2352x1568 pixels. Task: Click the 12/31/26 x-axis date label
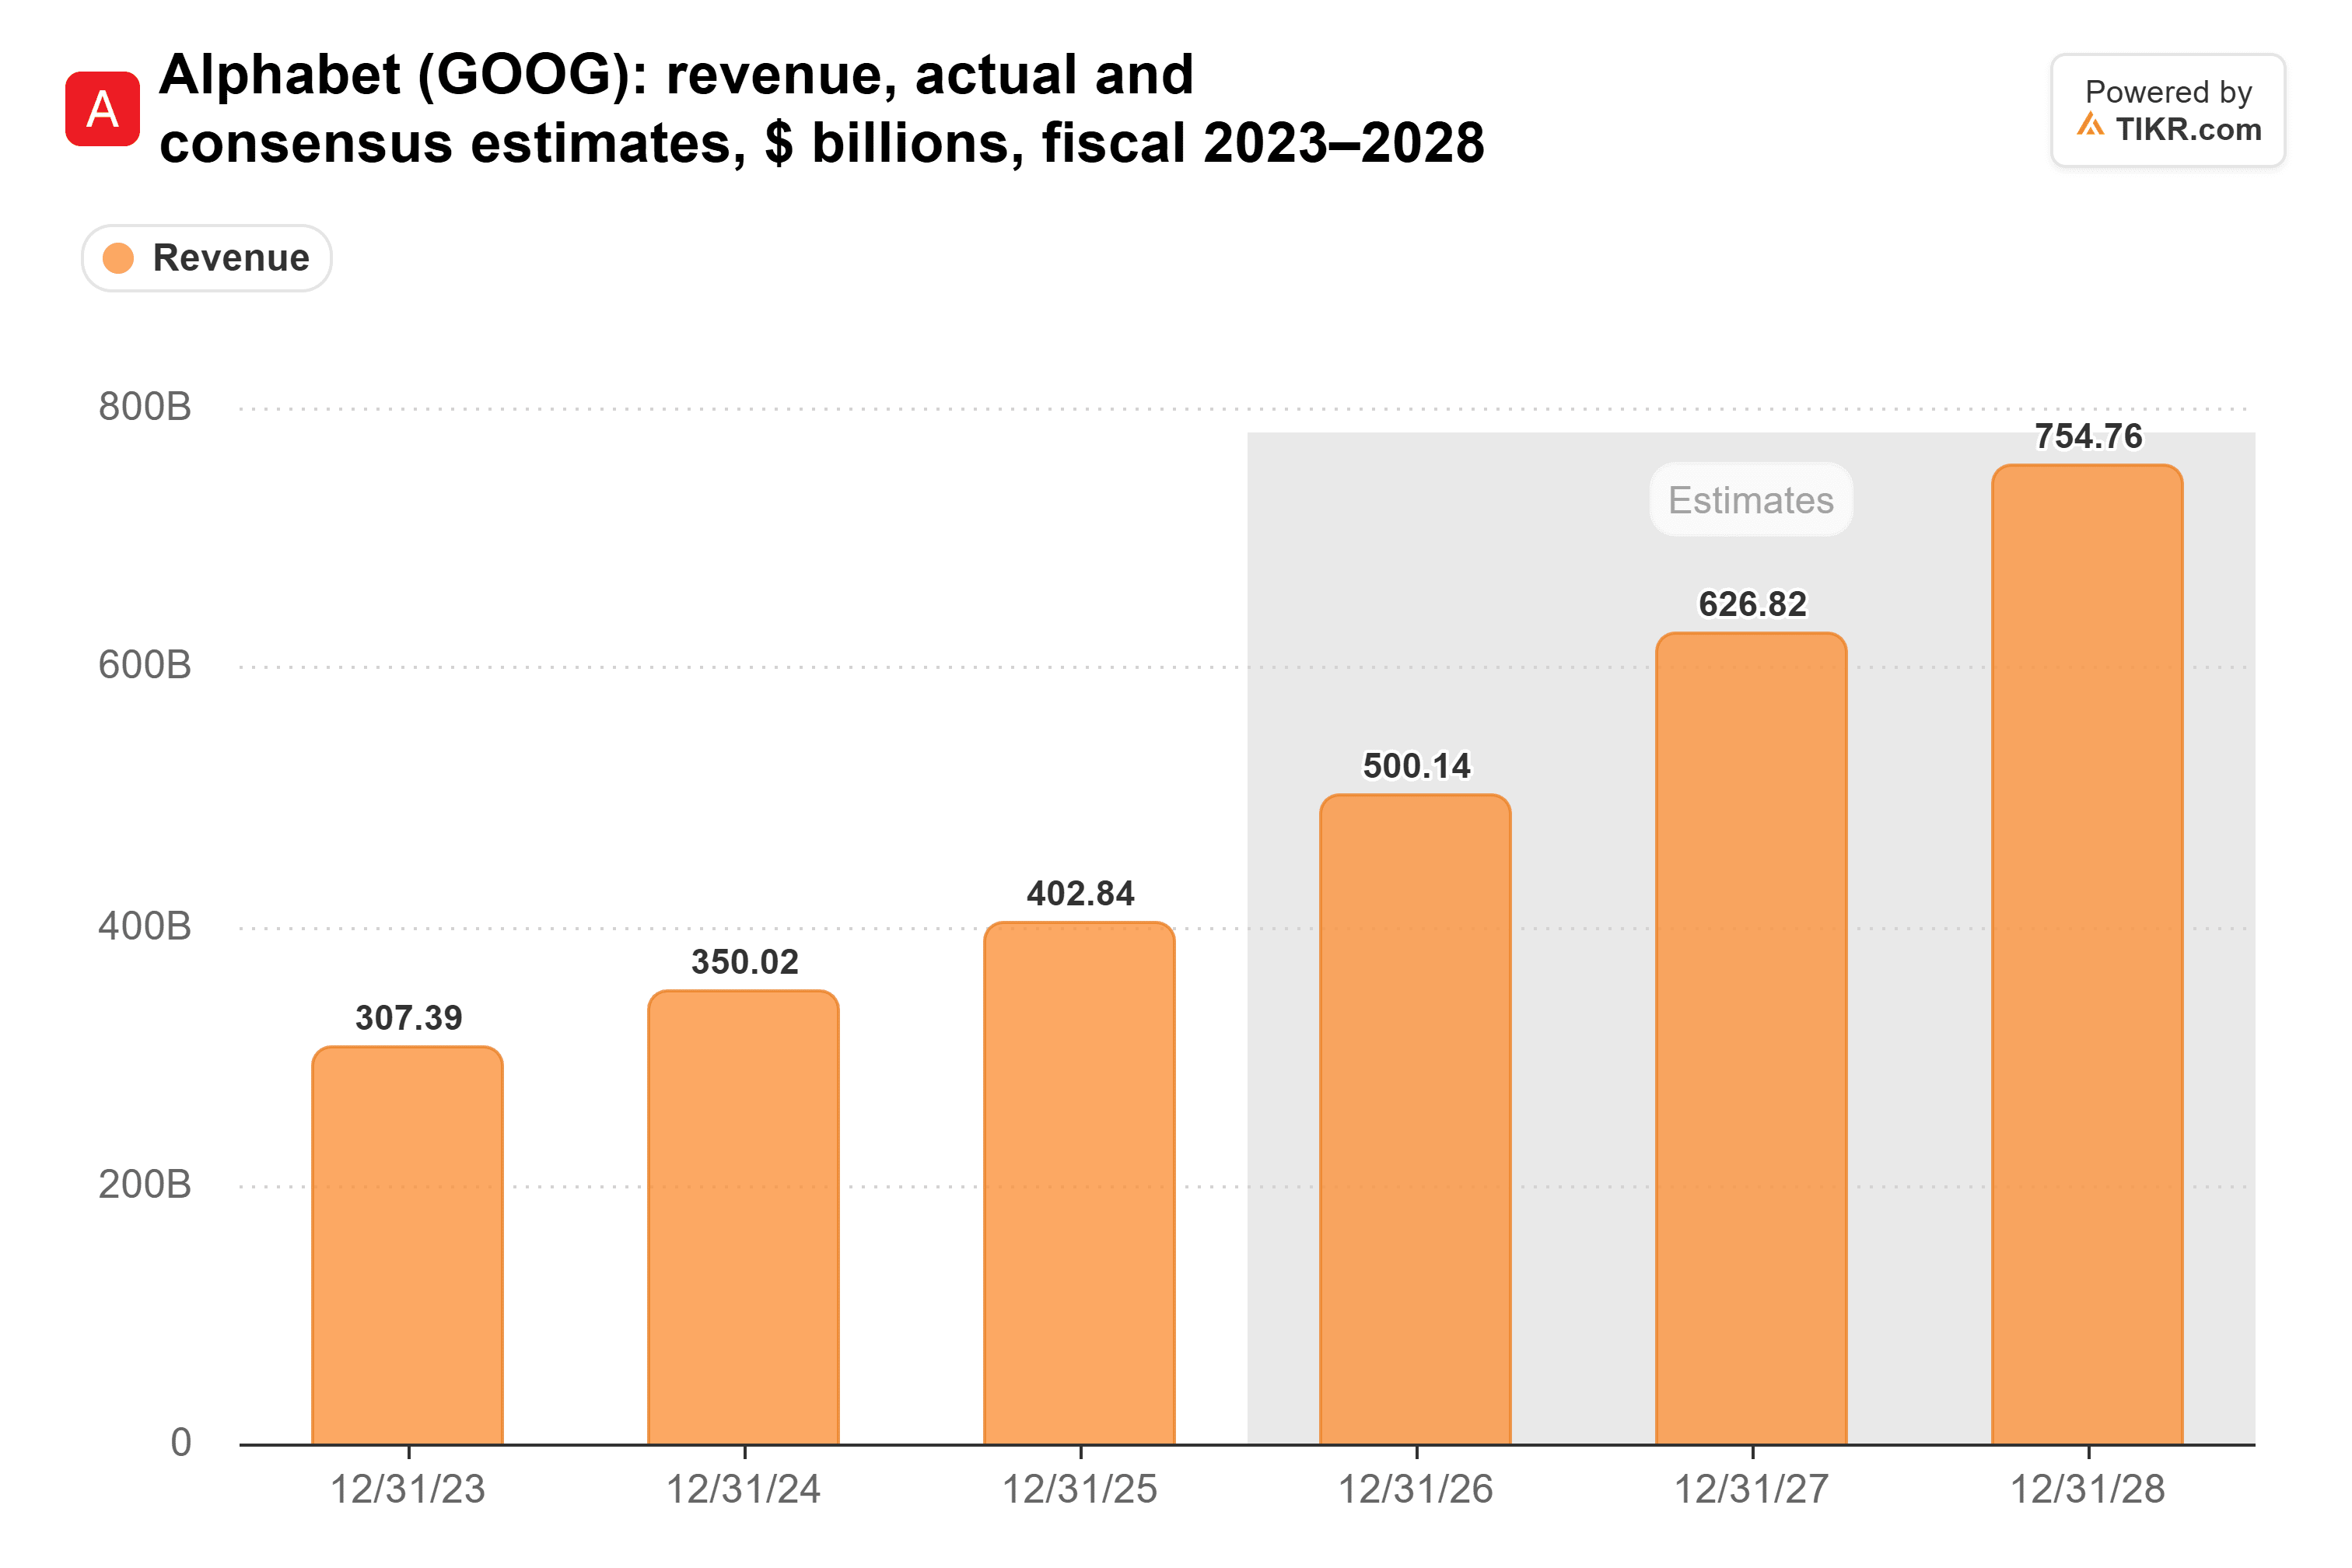(x=1416, y=1489)
